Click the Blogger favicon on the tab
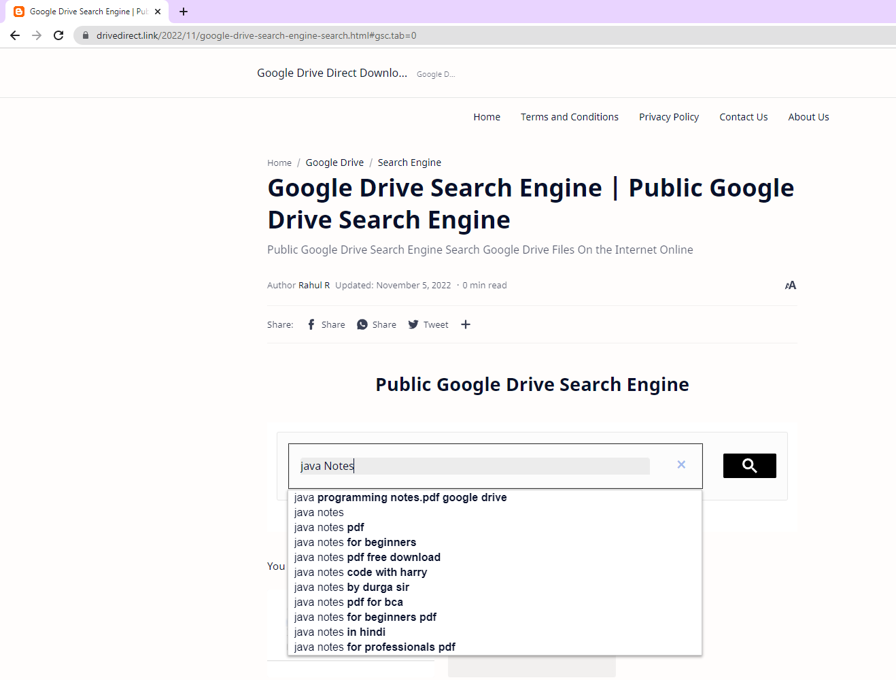896x680 pixels. 19,12
